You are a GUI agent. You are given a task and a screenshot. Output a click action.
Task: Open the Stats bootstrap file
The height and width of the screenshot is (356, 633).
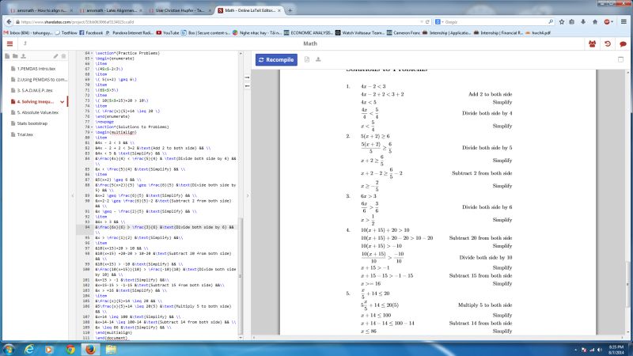[x=32, y=123]
